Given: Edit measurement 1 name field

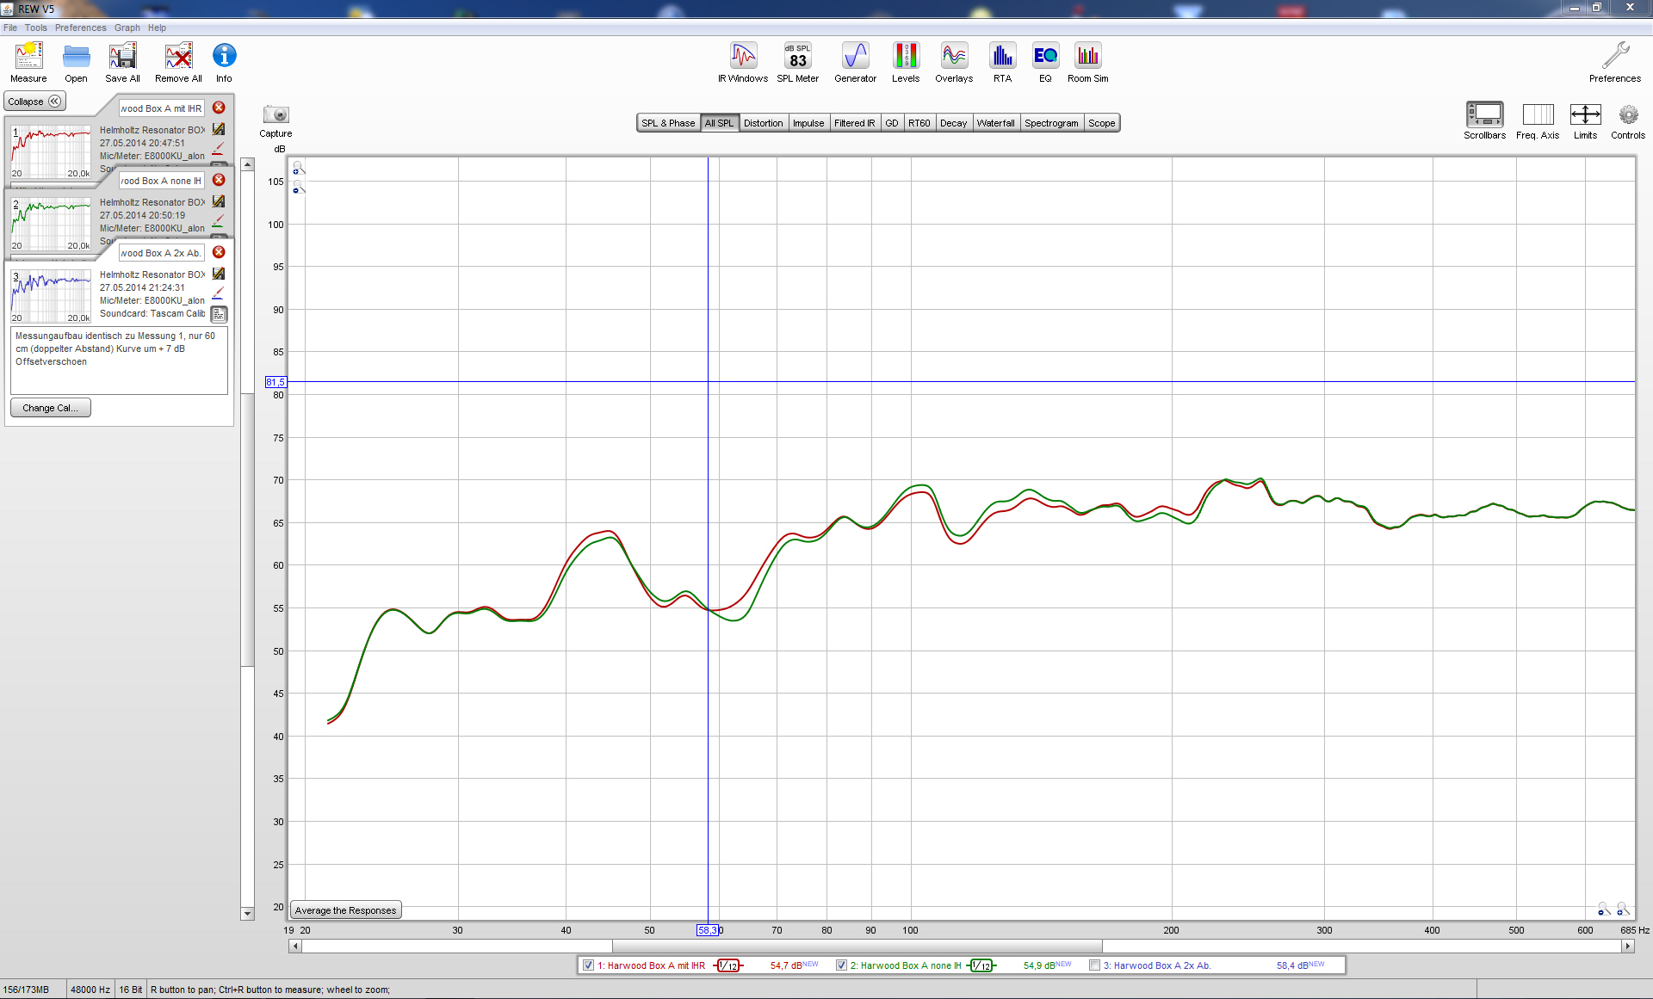Looking at the screenshot, I should 161,108.
